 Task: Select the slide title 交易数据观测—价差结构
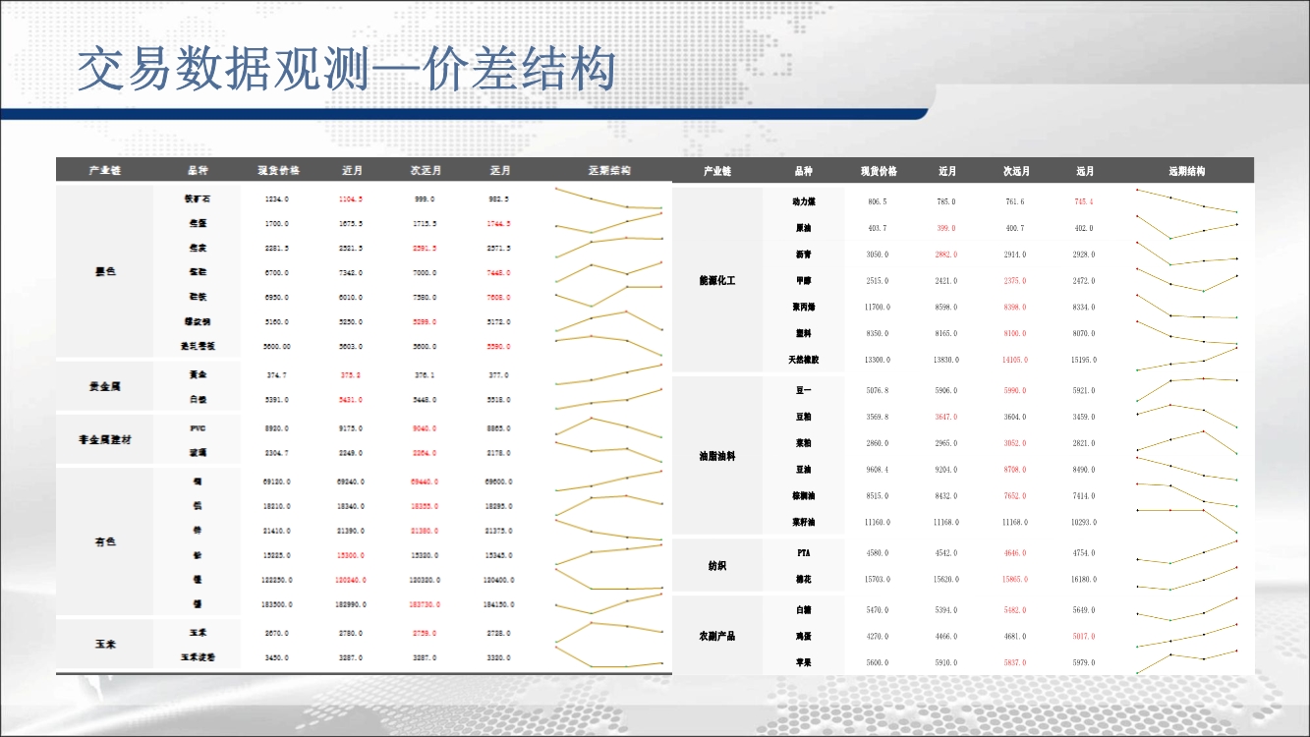tap(347, 69)
